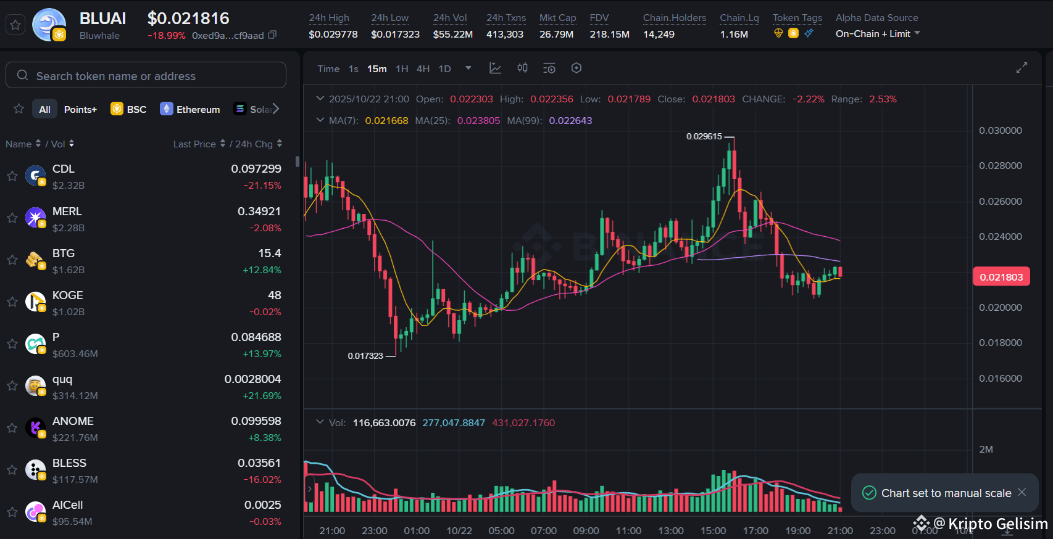This screenshot has width=1053, height=539.
Task: Select the BSC chain tab
Action: [128, 109]
